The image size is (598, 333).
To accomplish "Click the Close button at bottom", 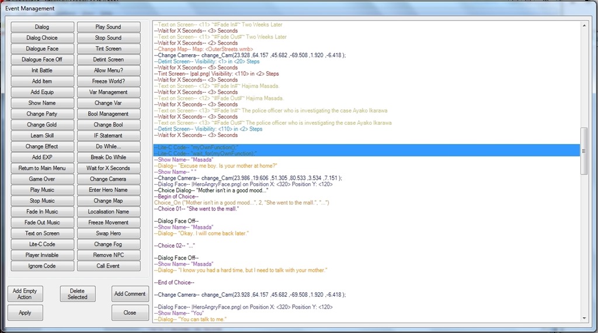I will click(x=130, y=313).
